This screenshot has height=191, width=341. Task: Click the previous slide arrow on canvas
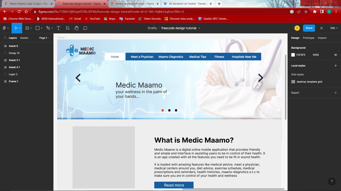[x=78, y=78]
